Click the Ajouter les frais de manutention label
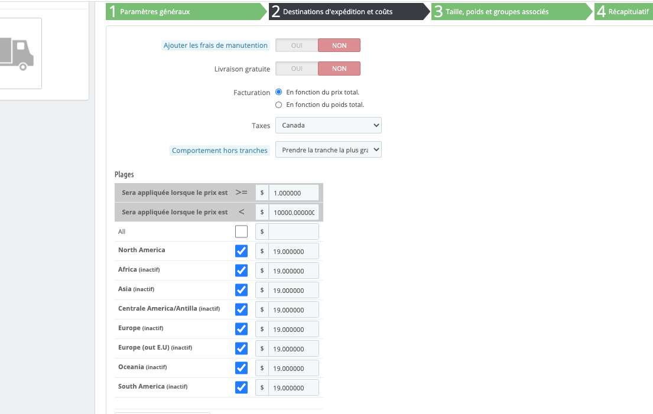The width and height of the screenshot is (653, 414). point(215,45)
